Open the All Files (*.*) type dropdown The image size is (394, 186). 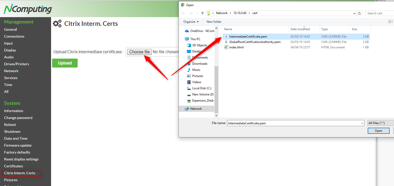380,123
